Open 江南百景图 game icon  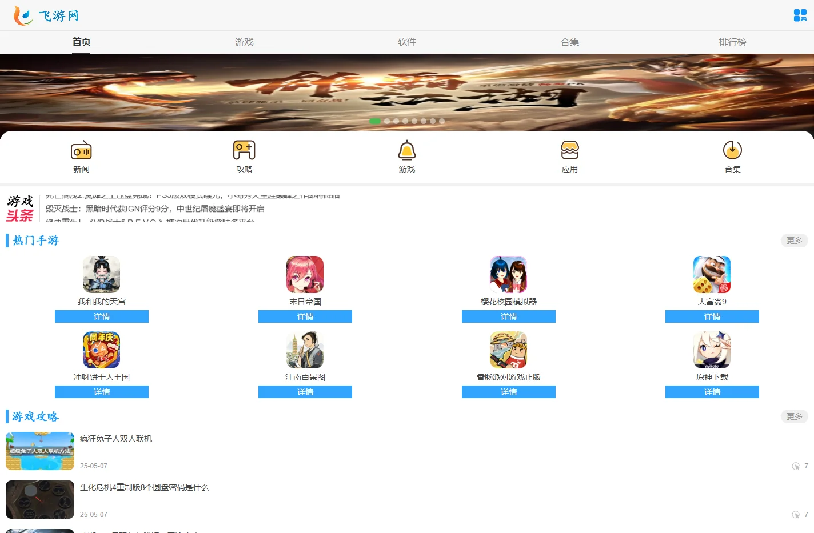(x=305, y=350)
